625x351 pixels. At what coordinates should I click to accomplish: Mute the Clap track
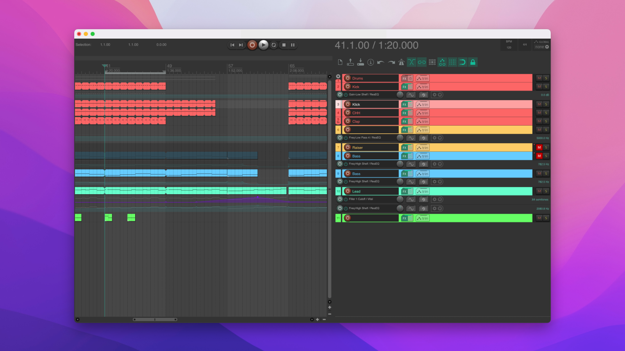pos(539,121)
